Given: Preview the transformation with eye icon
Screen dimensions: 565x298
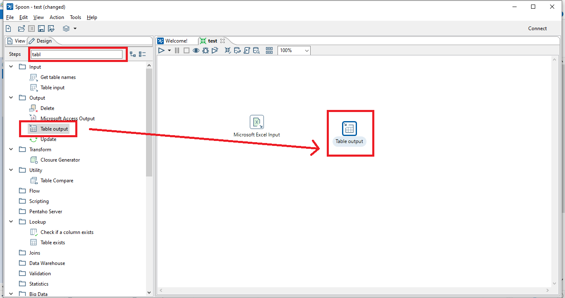Looking at the screenshot, I should pos(196,50).
